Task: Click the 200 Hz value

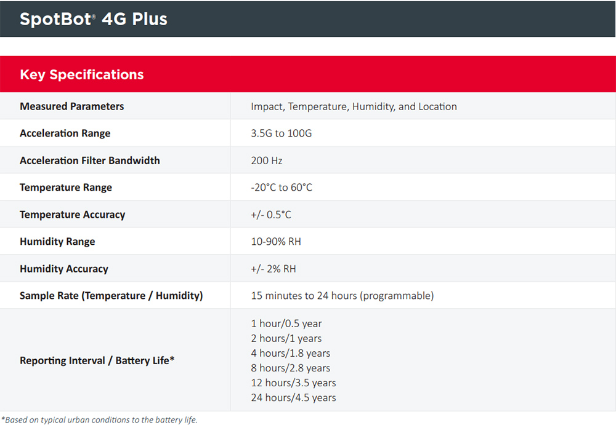Action: 266,161
